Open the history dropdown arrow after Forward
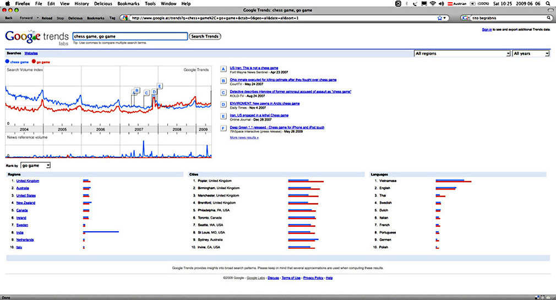The width and height of the screenshot is (556, 300). coord(37,18)
